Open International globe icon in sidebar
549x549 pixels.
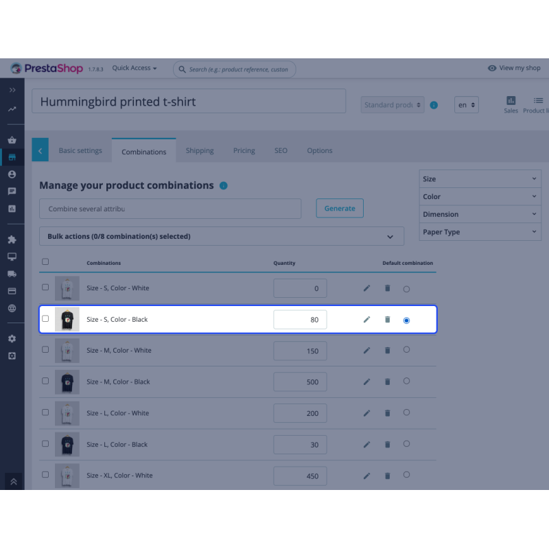tap(12, 308)
